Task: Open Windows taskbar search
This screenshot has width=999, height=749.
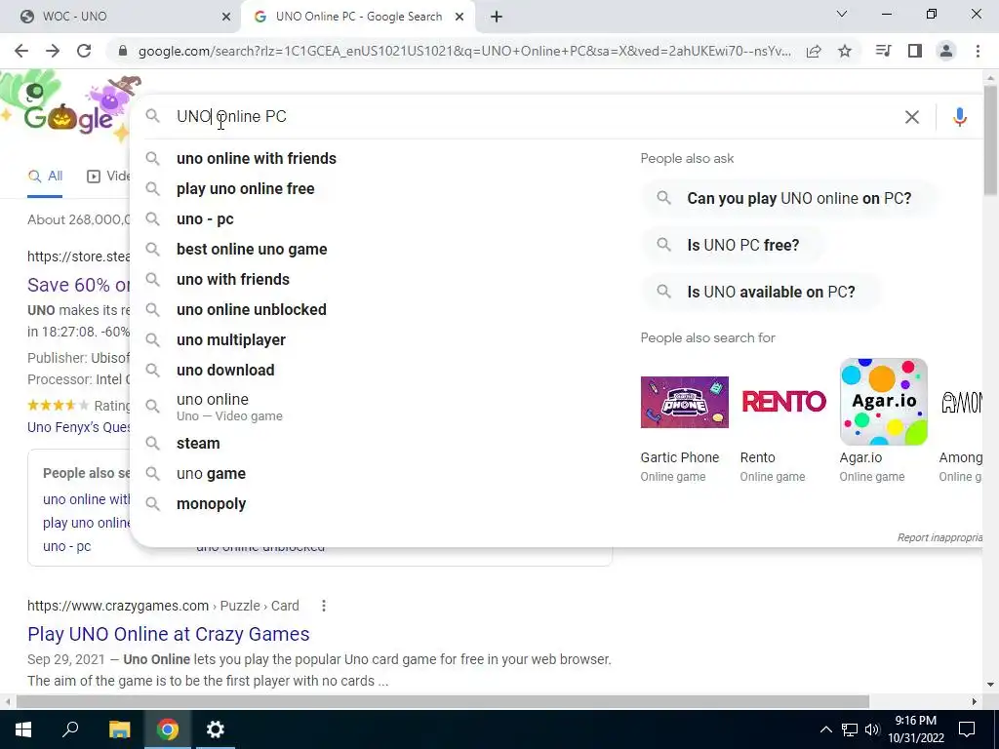Action: tap(70, 729)
